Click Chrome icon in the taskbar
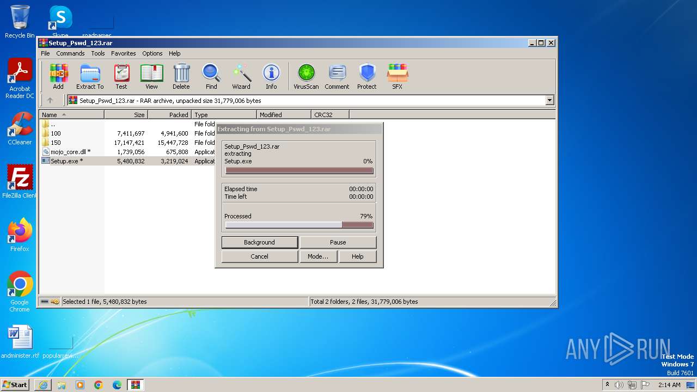 coord(99,385)
